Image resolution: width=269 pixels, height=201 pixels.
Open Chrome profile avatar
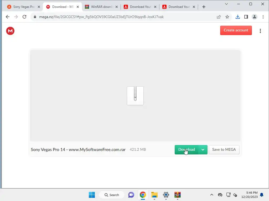click(254, 17)
